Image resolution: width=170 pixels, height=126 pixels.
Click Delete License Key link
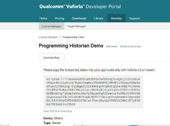[130, 46]
